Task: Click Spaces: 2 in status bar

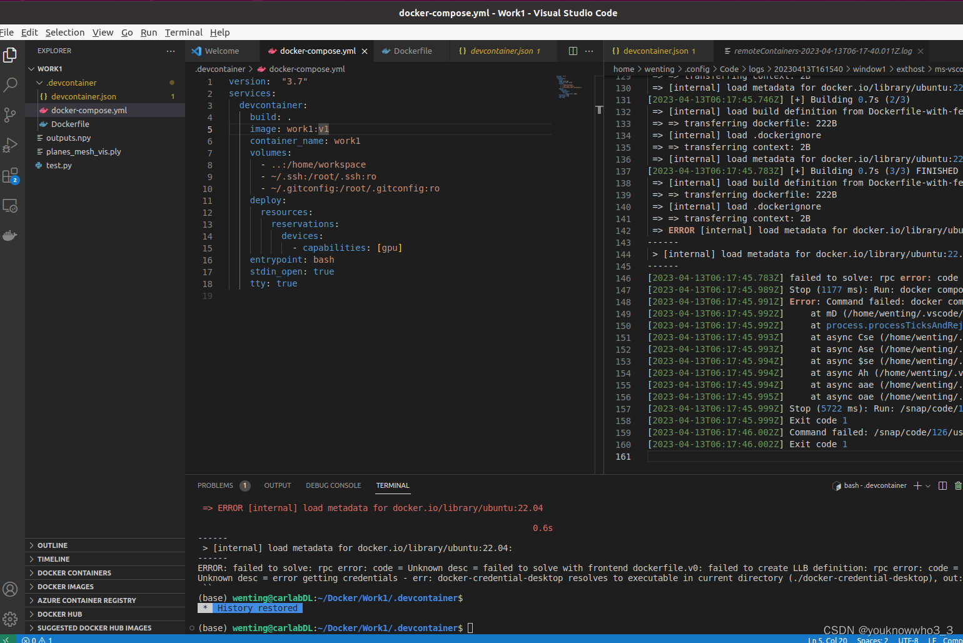Action: click(872, 640)
